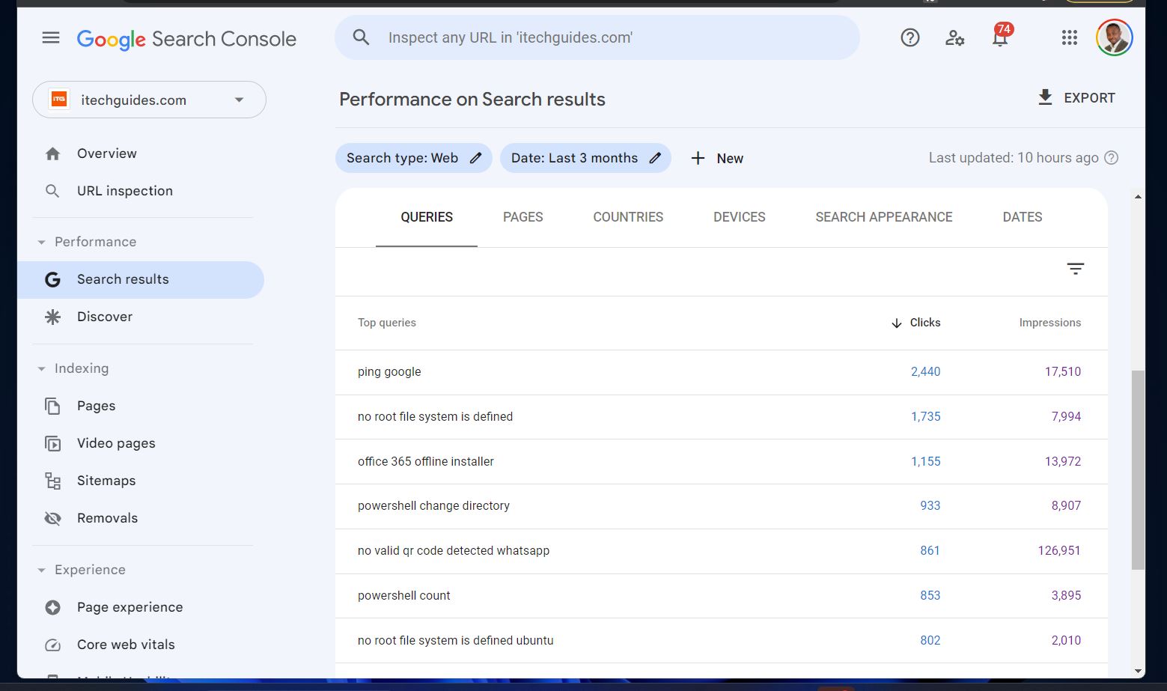Edit the Date Last 3 months pencil
Screen dimensions: 1167x691
coord(655,158)
